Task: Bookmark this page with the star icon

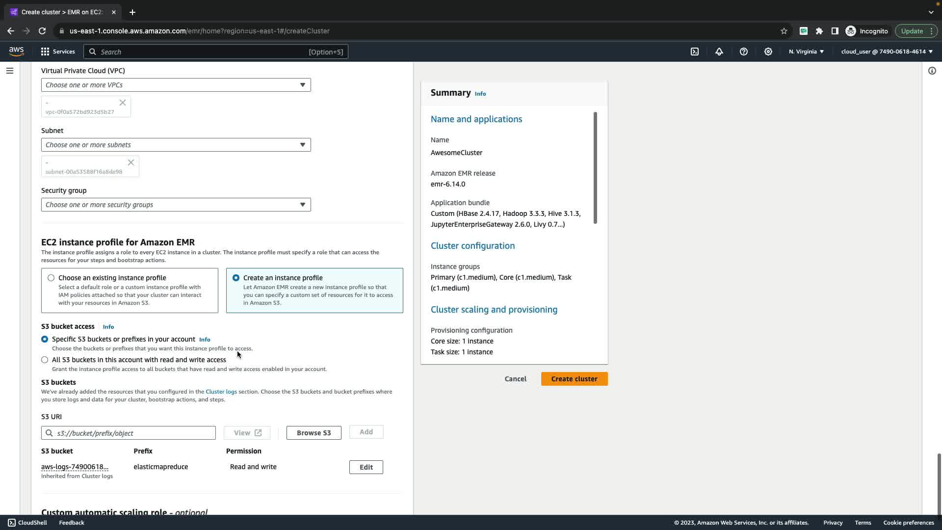Action: click(784, 31)
